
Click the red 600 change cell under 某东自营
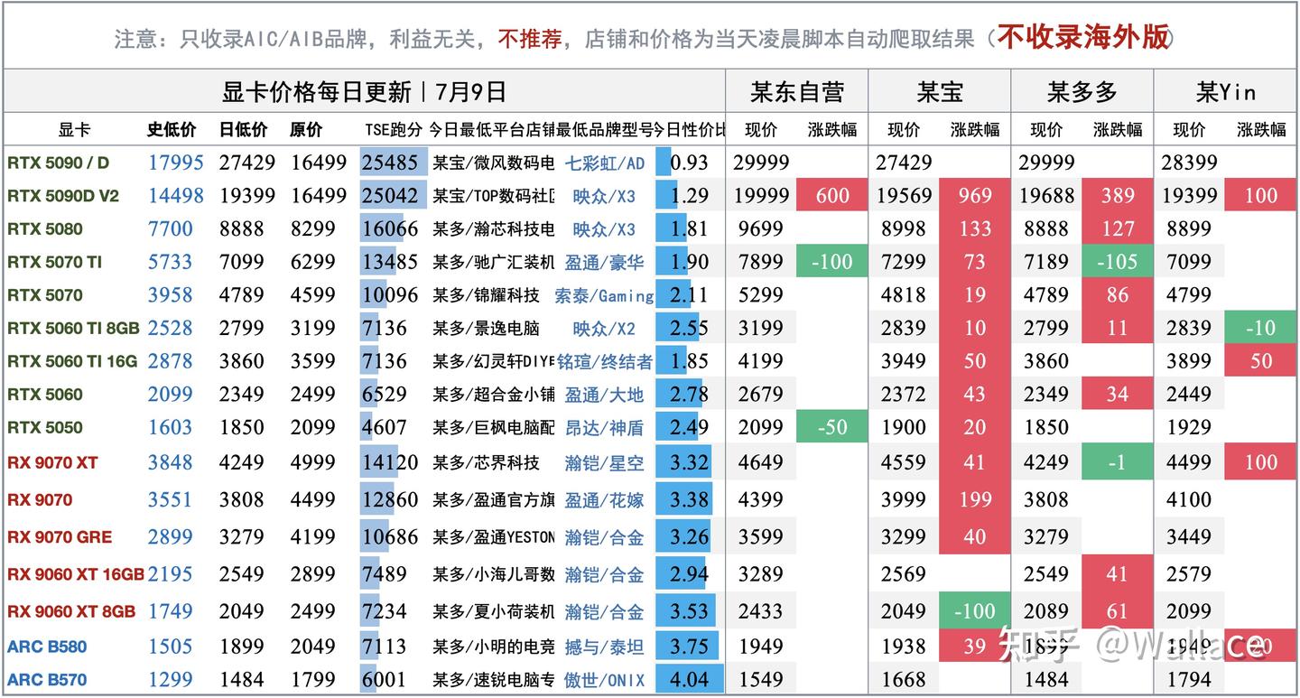(x=831, y=196)
